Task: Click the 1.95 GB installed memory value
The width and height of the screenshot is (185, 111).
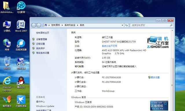Action: (x=106, y=58)
